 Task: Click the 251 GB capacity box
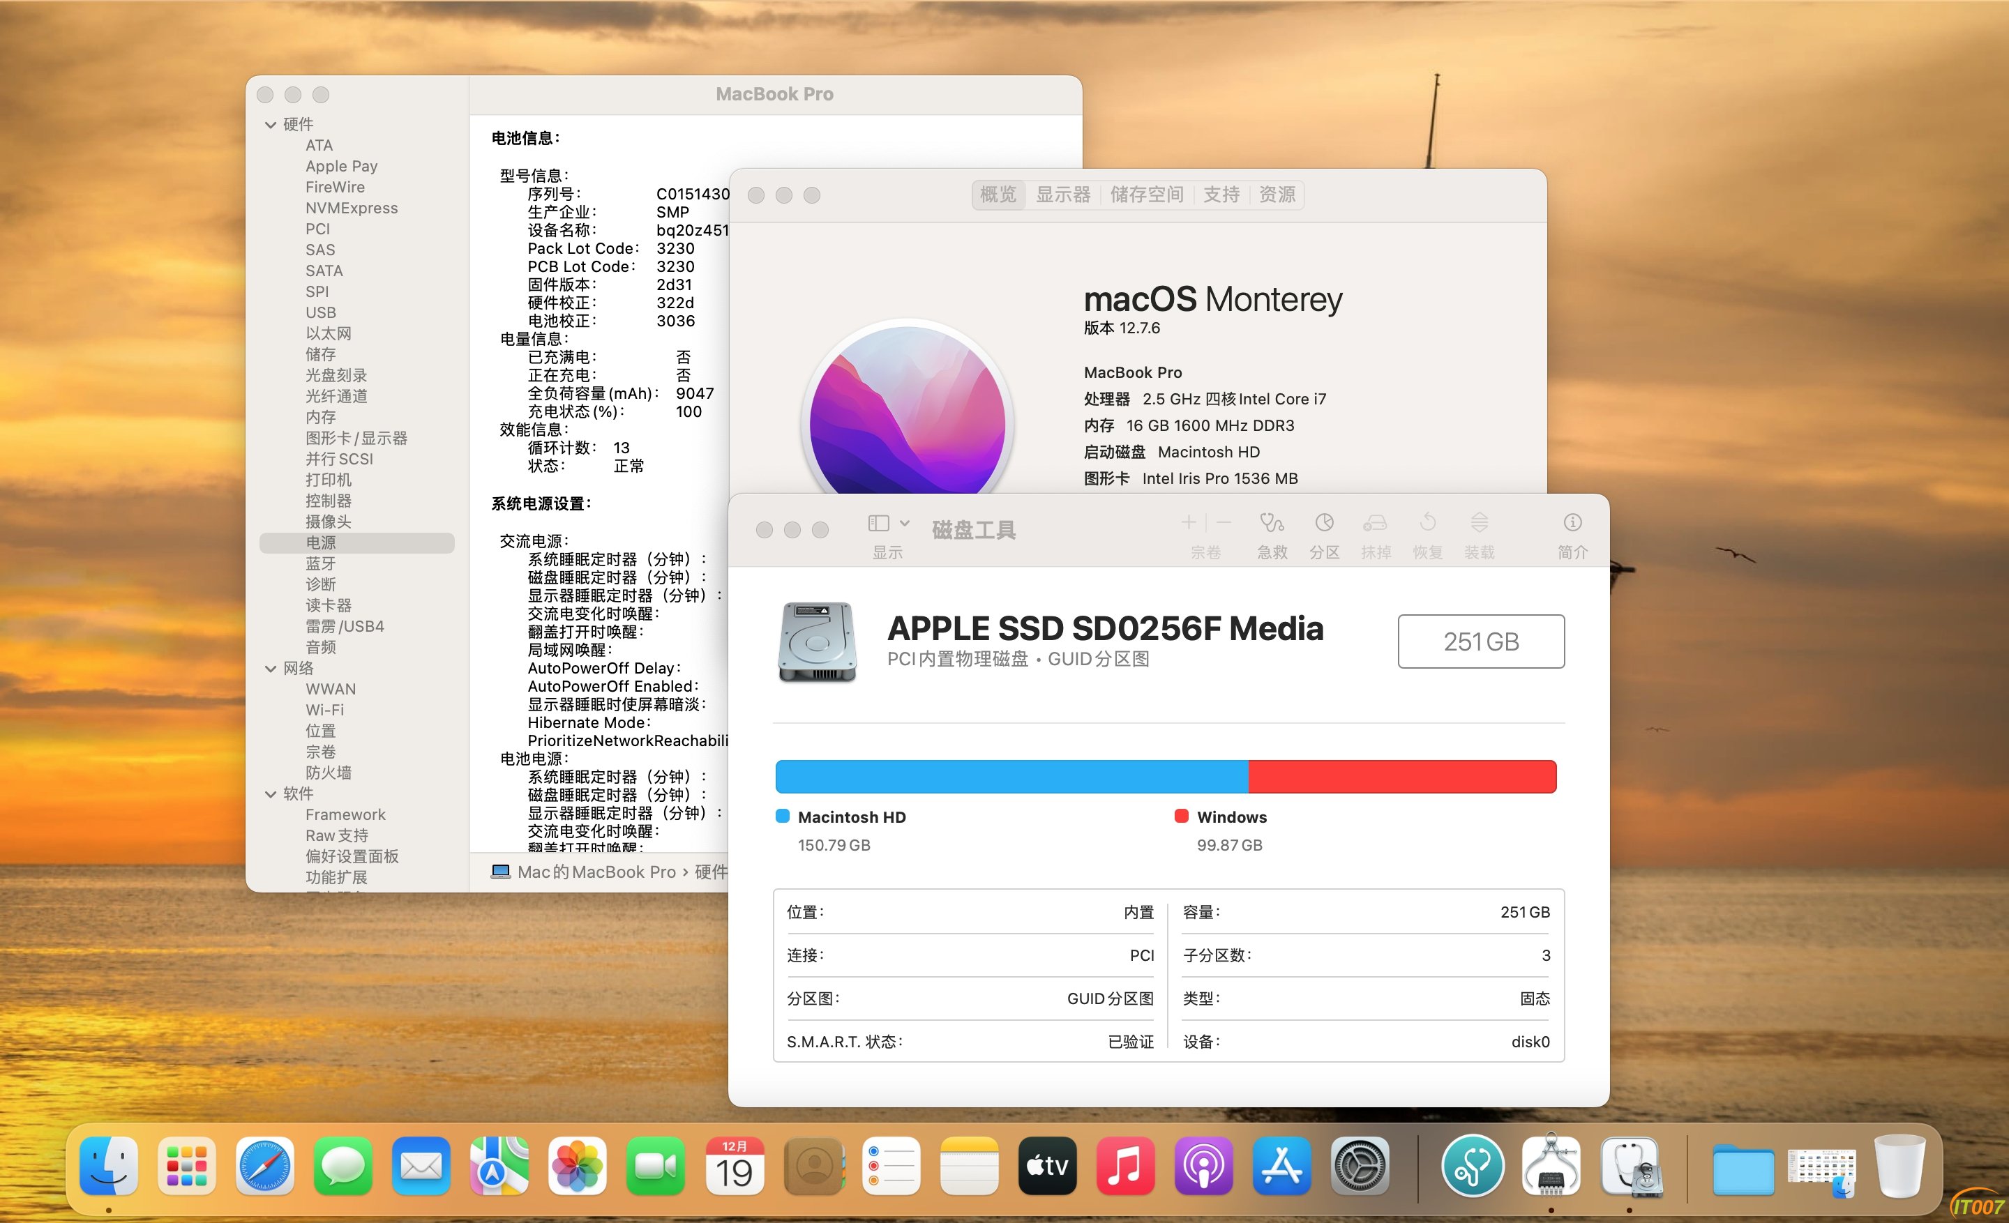(1481, 642)
